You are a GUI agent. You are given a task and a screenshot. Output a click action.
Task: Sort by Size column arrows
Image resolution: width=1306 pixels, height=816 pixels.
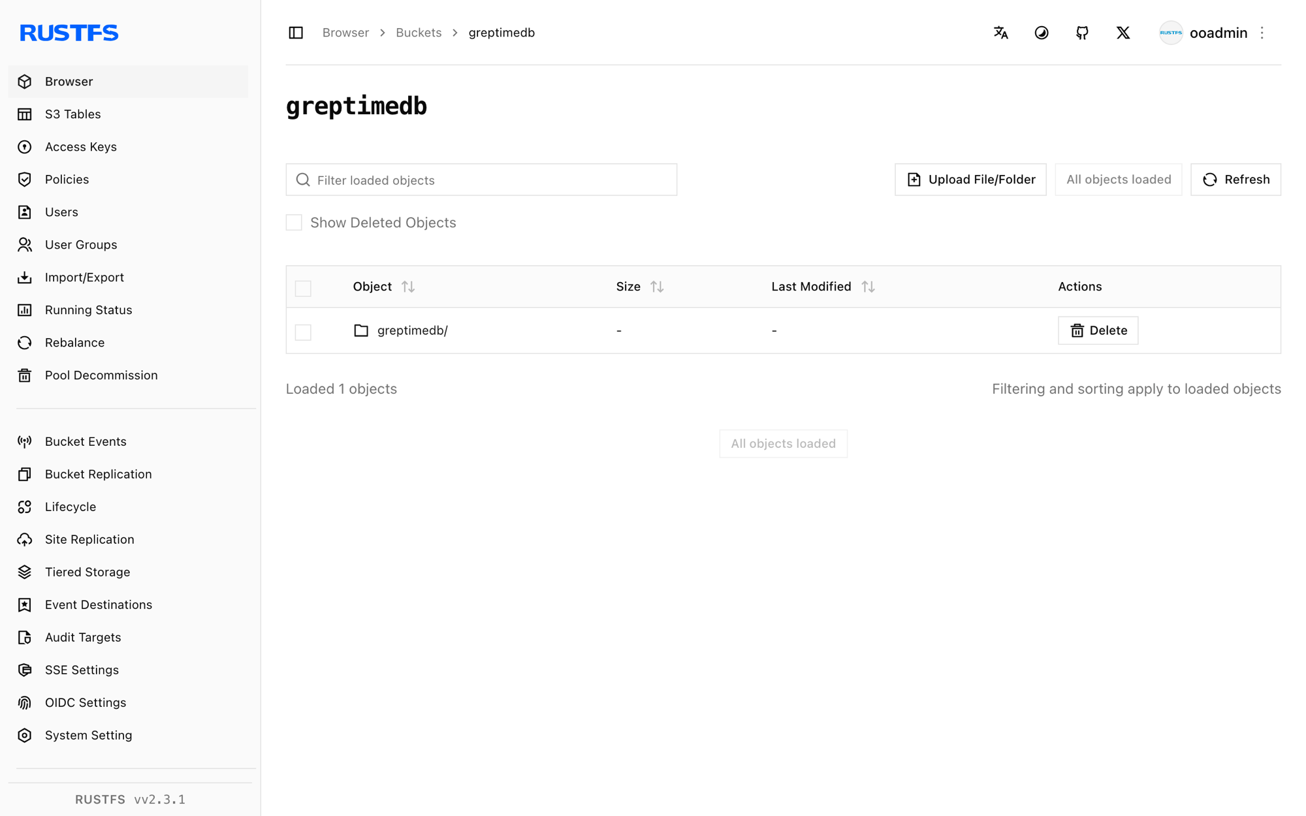(x=657, y=287)
